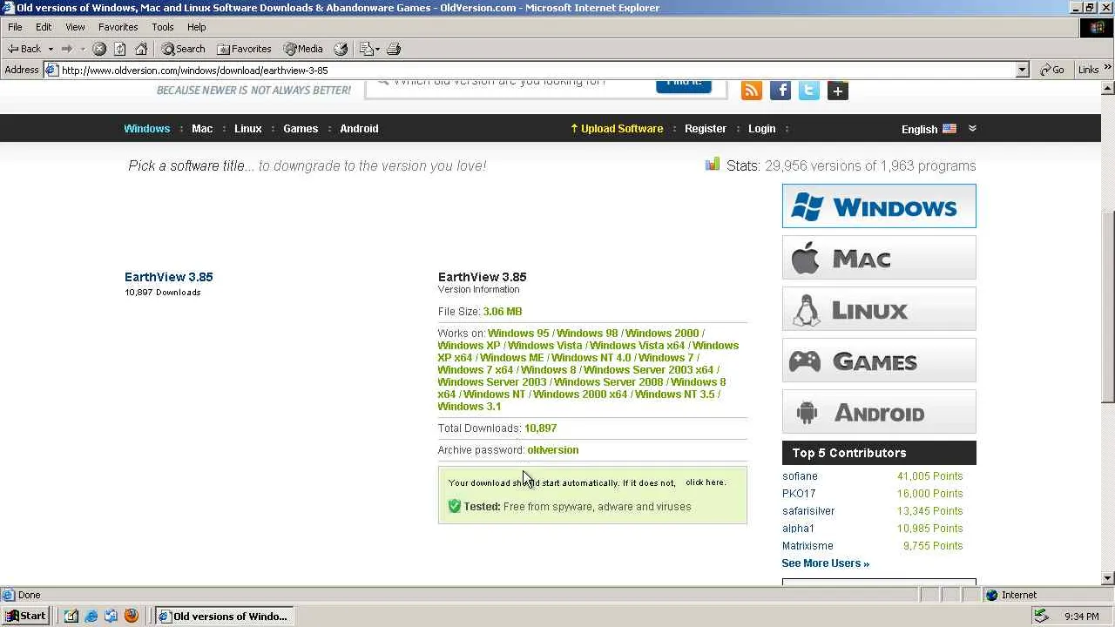
Task: Print the page with the Print icon
Action: pos(393,49)
